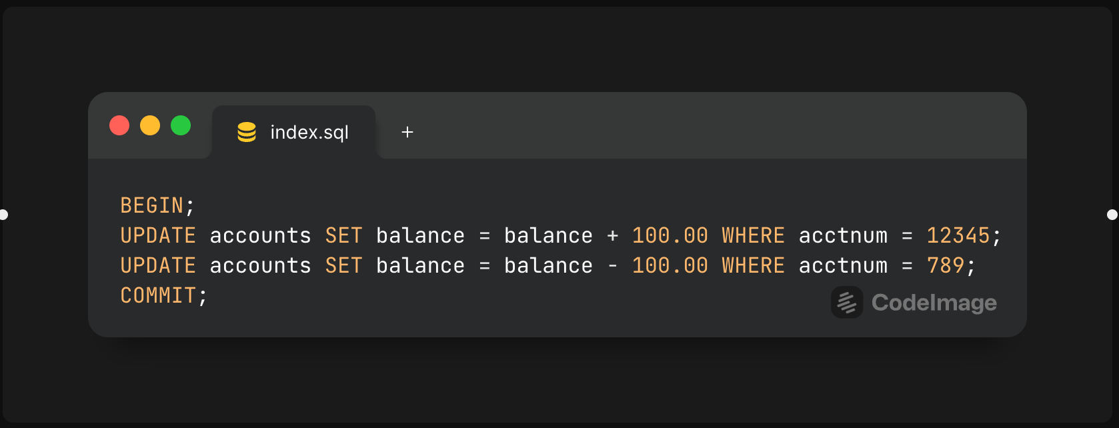Image resolution: width=1119 pixels, height=428 pixels.
Task: Click SET keyword in the 789 statement
Action: tap(343, 265)
